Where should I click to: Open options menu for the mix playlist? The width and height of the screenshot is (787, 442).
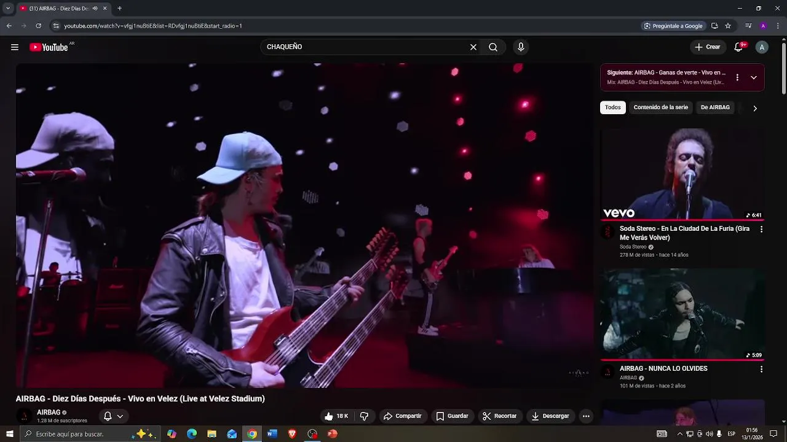click(737, 77)
